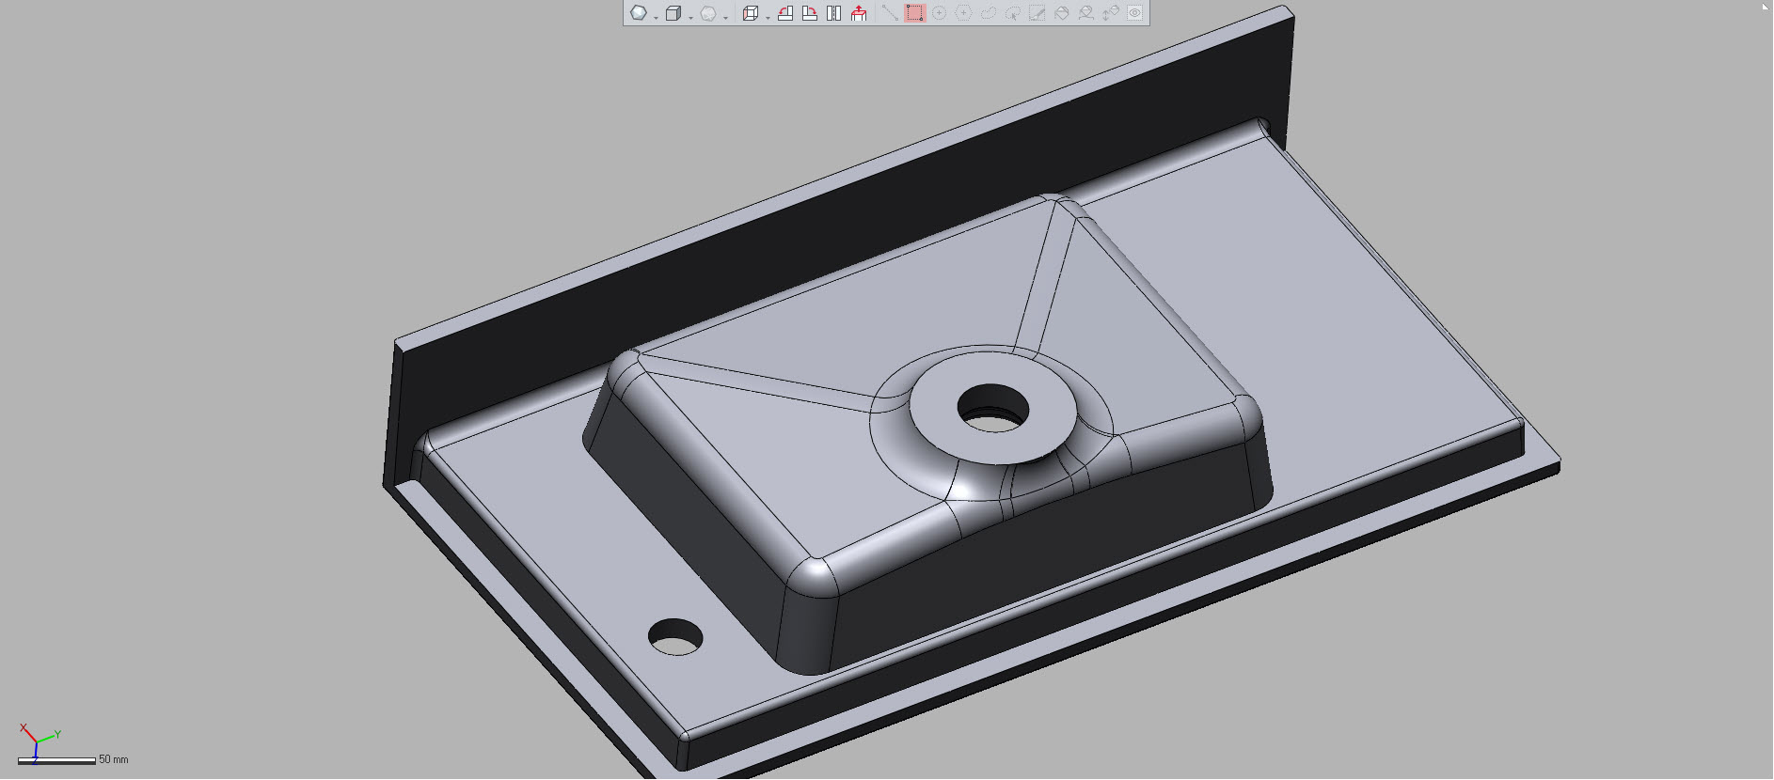Click the shaded display mode icon

pos(639,13)
